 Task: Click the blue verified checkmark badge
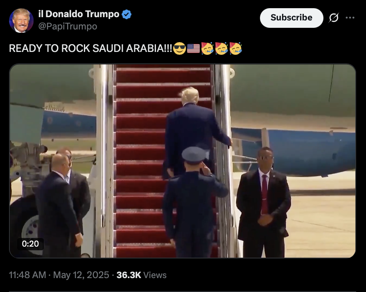[x=127, y=14]
